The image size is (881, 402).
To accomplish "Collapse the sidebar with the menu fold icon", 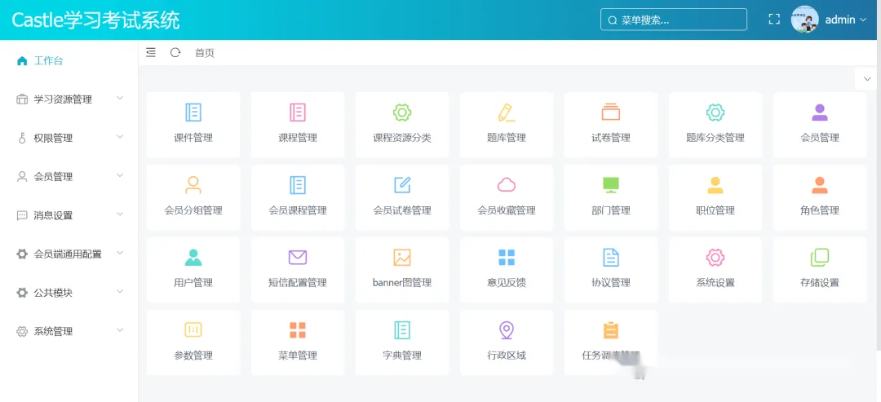I will point(151,53).
